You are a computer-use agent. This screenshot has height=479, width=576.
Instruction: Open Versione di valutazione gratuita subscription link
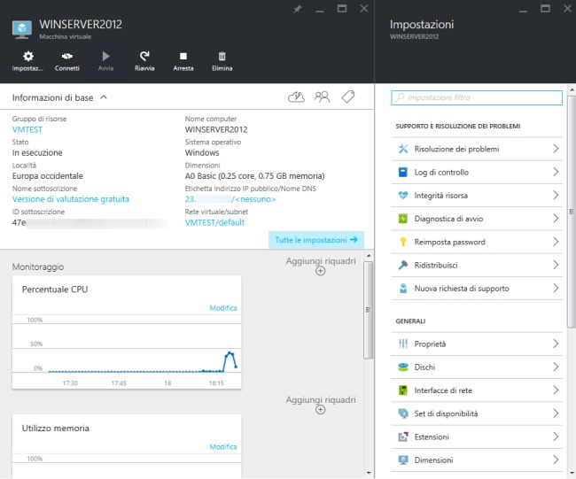click(x=71, y=199)
